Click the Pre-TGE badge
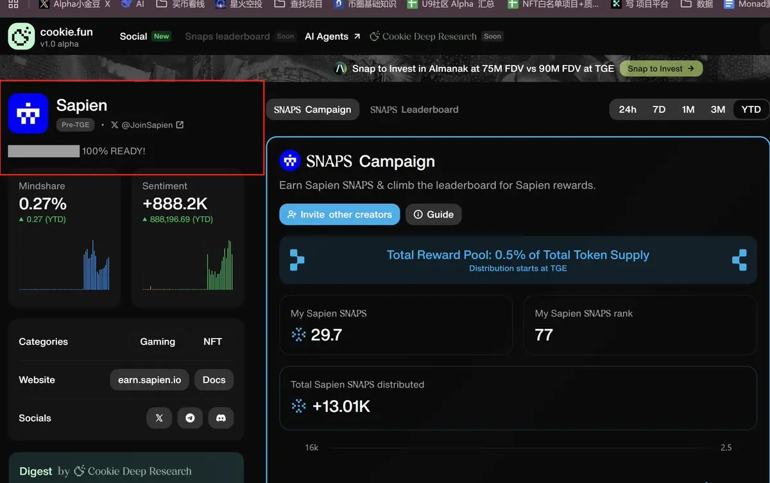770x483 pixels. tap(76, 125)
